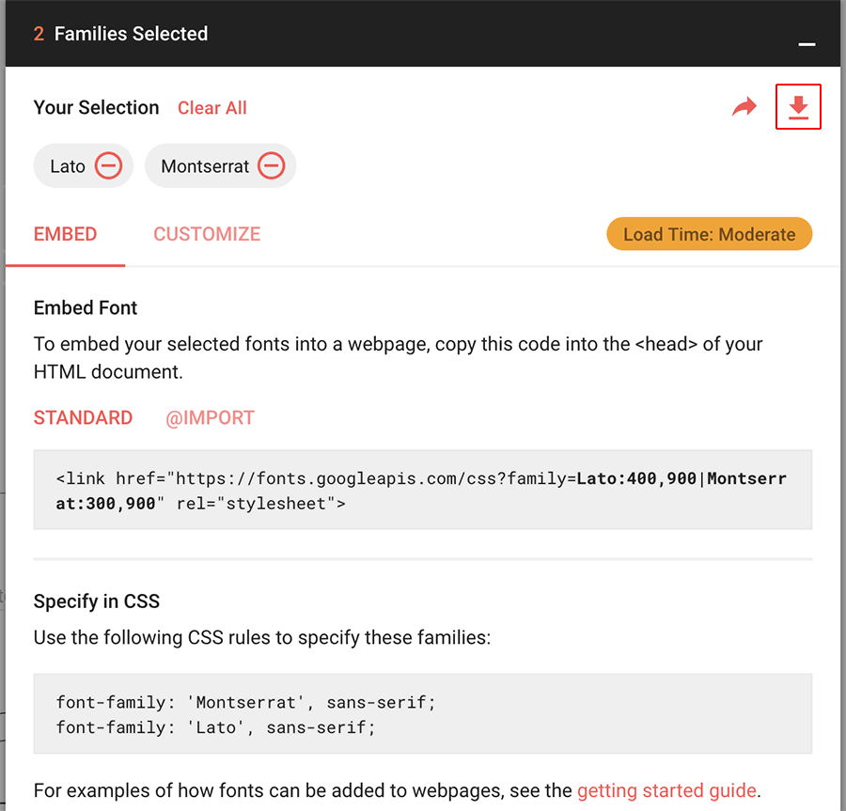Remove Montserrat from the selection

click(x=272, y=166)
